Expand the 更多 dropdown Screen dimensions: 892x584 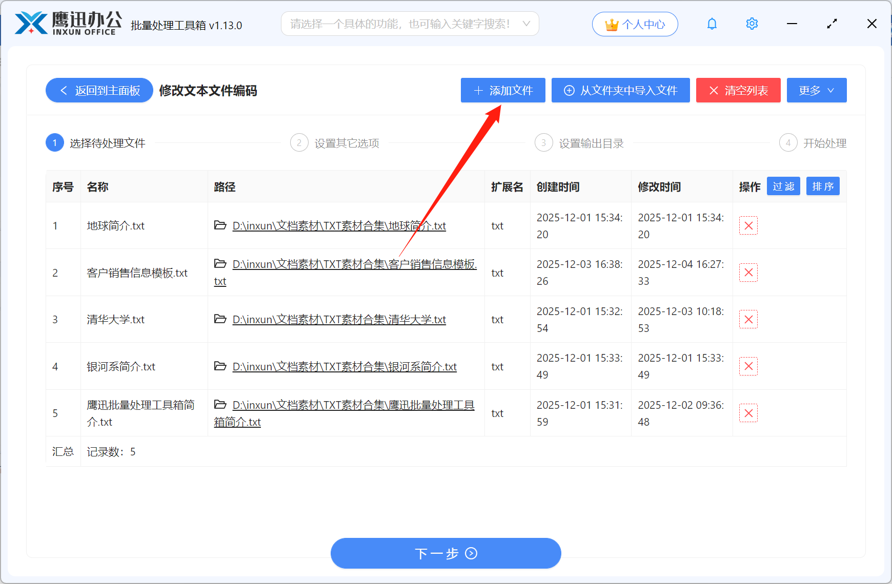pos(816,90)
